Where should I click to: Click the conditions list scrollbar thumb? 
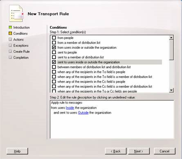(x=171, y=50)
